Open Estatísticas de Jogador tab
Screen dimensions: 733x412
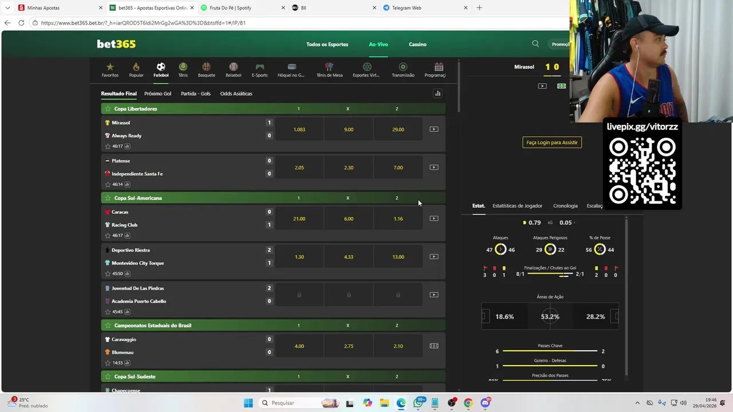click(517, 206)
